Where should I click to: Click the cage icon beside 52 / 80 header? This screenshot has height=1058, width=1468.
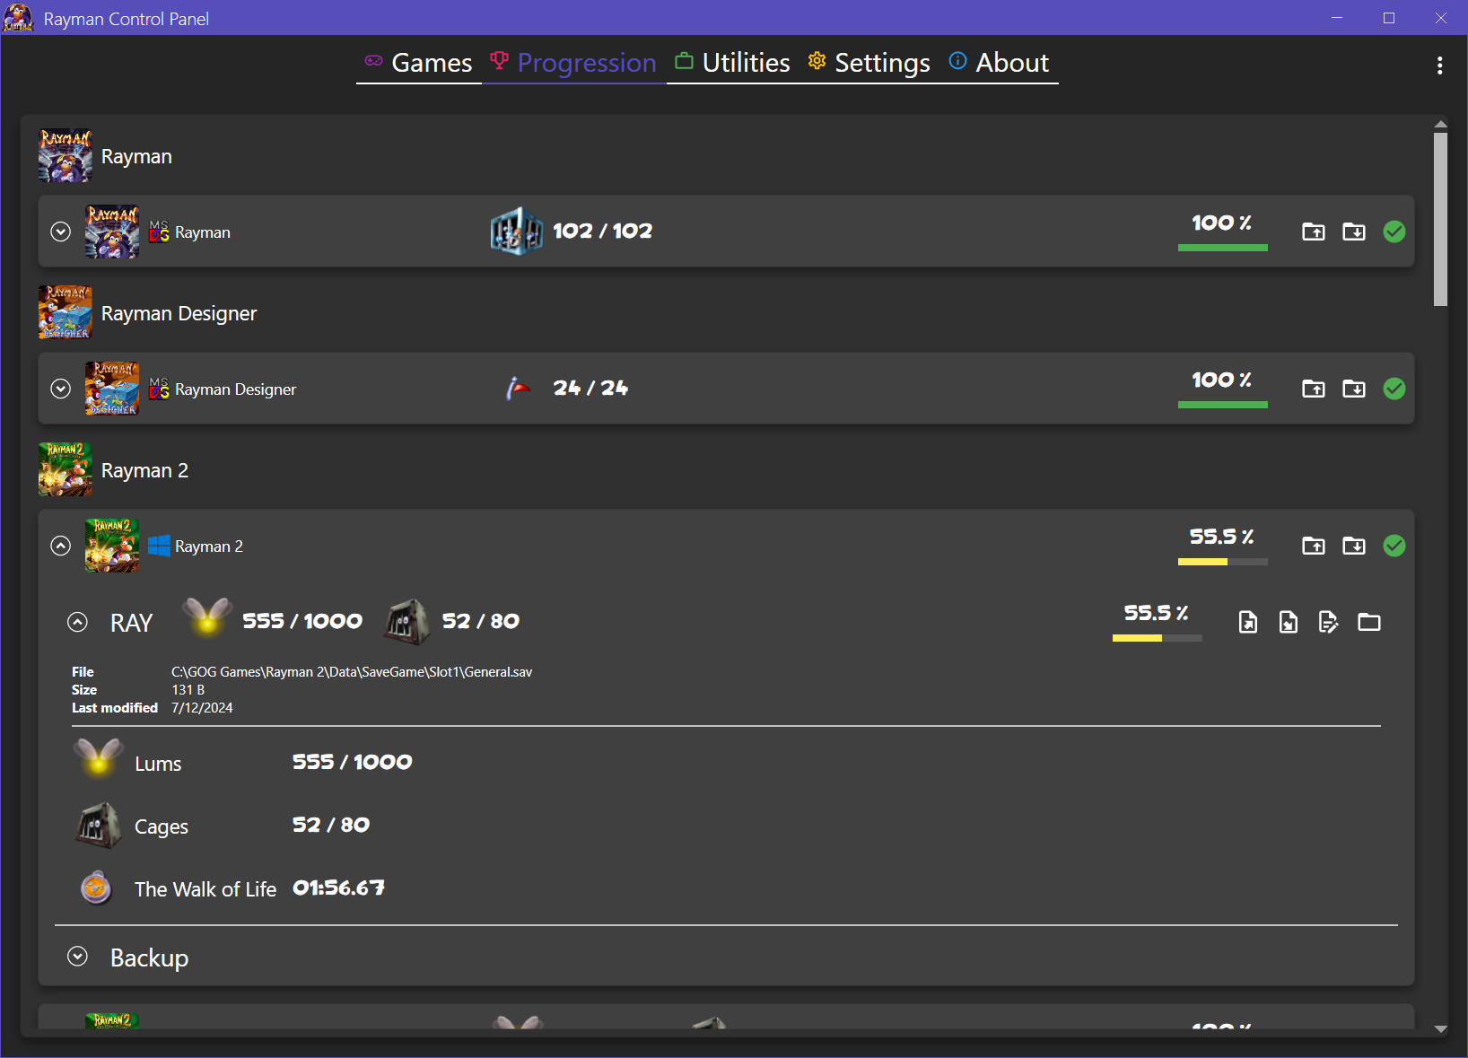(x=407, y=622)
